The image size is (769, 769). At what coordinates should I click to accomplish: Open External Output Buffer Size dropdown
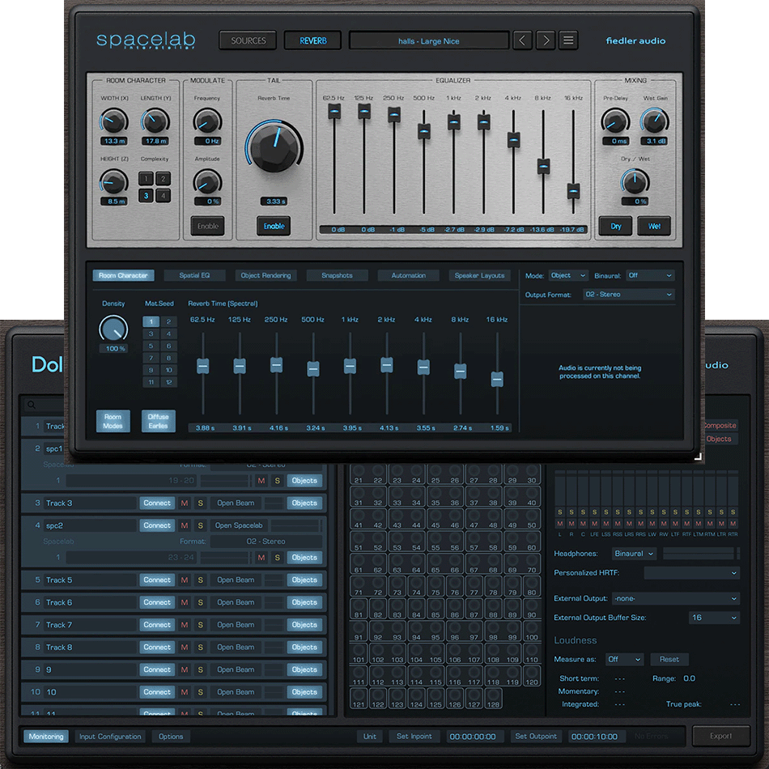point(714,618)
